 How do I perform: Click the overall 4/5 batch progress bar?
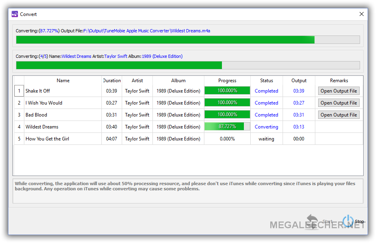[188, 65]
